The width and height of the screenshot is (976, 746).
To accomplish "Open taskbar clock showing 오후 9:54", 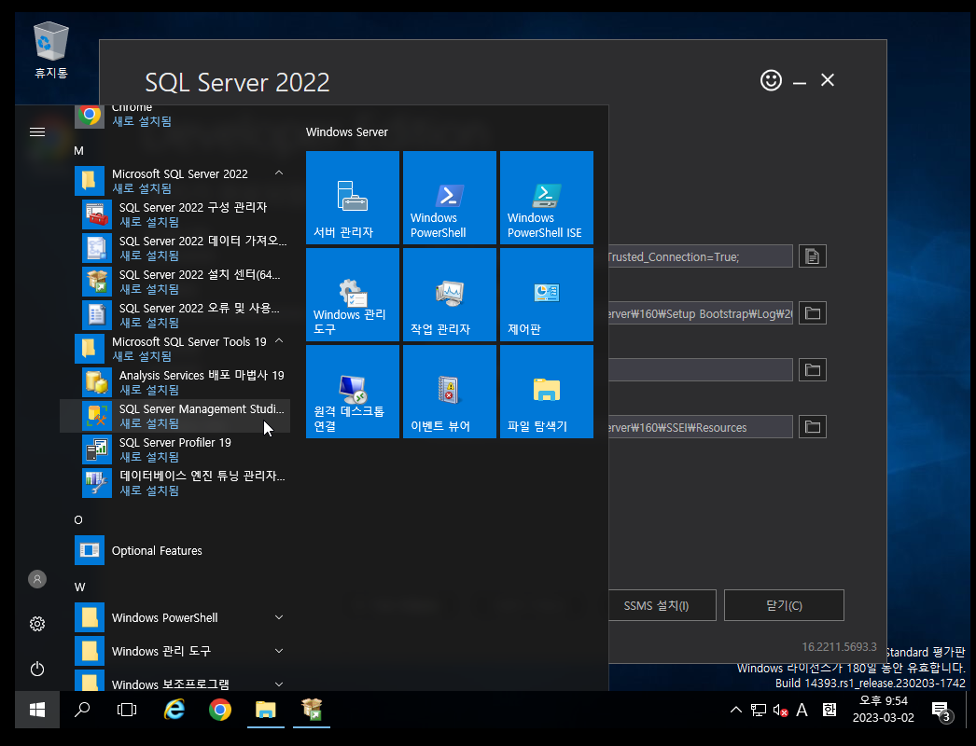I will (884, 710).
